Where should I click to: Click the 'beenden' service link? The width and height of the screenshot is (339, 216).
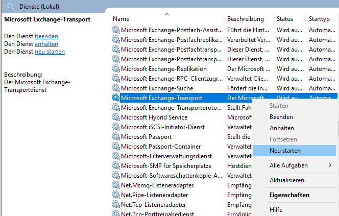(x=46, y=36)
